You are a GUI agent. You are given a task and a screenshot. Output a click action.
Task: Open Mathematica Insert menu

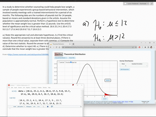pos(16,87)
